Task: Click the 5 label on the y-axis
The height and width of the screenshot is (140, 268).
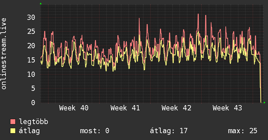Action: [x=33, y=89]
